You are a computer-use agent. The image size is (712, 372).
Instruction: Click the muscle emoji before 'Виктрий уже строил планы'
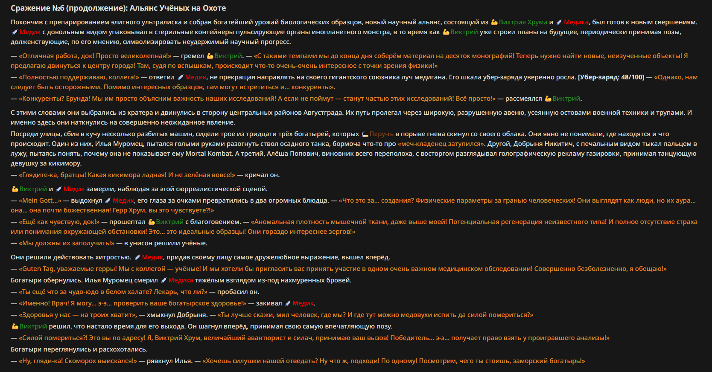click(x=446, y=32)
